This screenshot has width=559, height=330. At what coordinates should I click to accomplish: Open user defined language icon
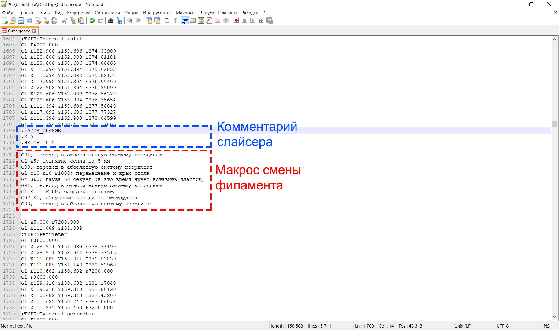click(193, 20)
